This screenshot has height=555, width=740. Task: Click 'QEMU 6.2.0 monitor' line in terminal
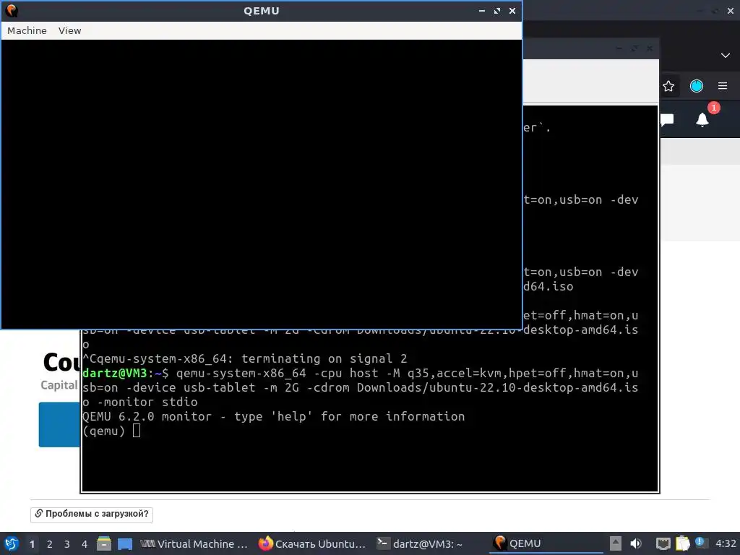(x=274, y=417)
